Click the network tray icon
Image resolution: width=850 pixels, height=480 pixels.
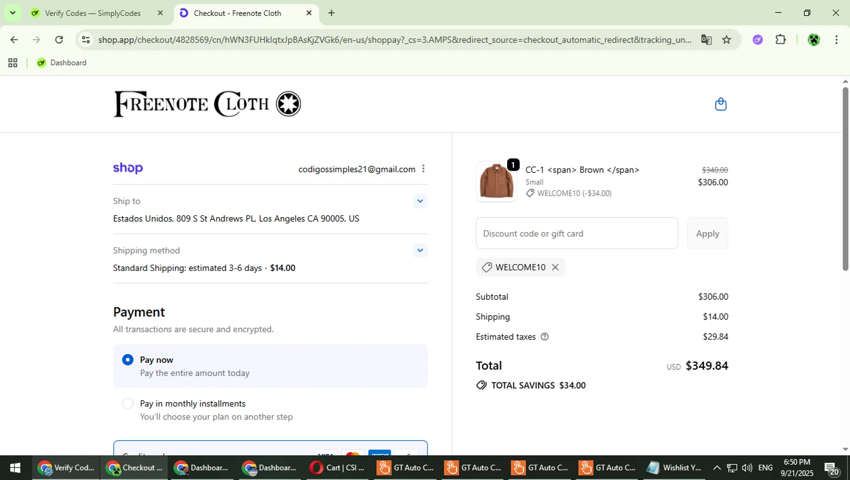[x=732, y=468]
